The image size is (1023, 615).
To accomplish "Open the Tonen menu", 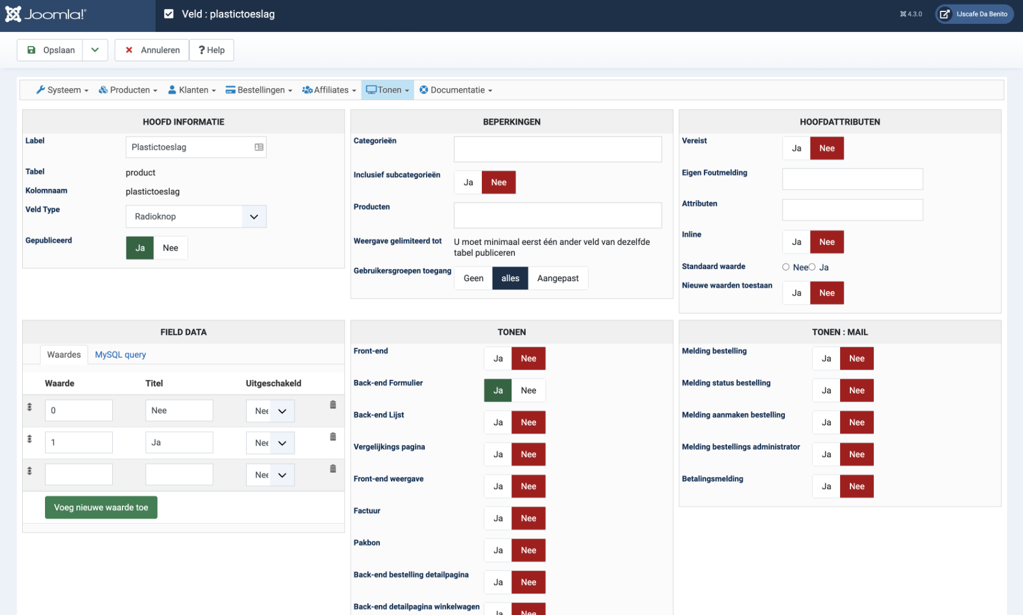I will pos(387,90).
